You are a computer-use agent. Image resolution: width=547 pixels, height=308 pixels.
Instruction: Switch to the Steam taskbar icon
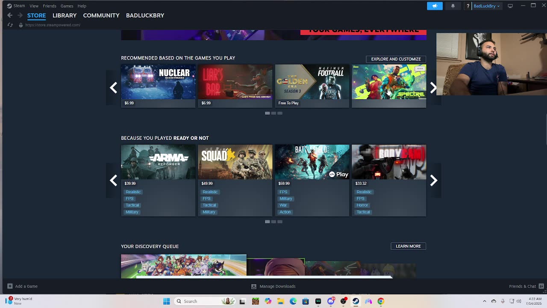tap(356, 301)
